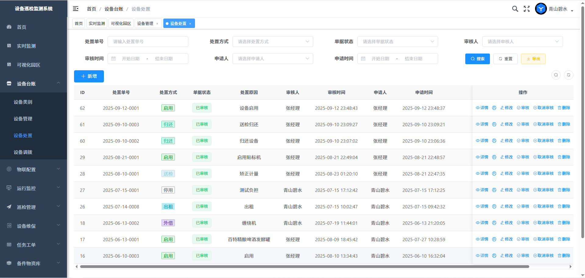
Task: Switch to the 实时监测 tab
Action: click(x=97, y=23)
